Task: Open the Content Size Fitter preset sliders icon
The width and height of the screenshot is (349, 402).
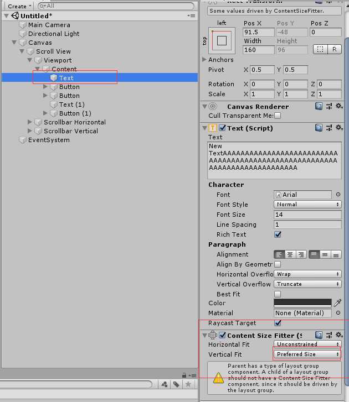Action: pos(329,335)
